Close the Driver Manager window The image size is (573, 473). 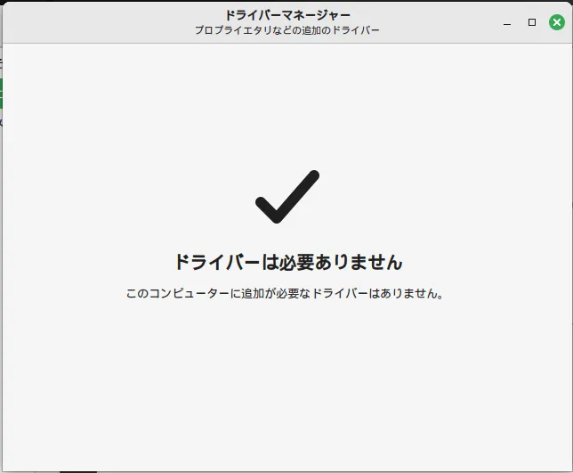(556, 22)
